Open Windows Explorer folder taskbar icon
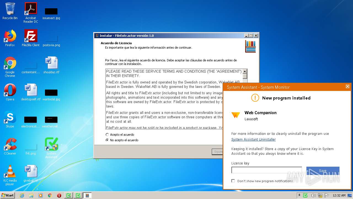The image size is (353, 199). tap(31, 195)
